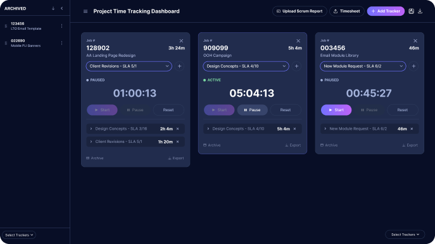Export the 909099 tracker
Screen dimensions: 435x244
pyautogui.click(x=293, y=145)
